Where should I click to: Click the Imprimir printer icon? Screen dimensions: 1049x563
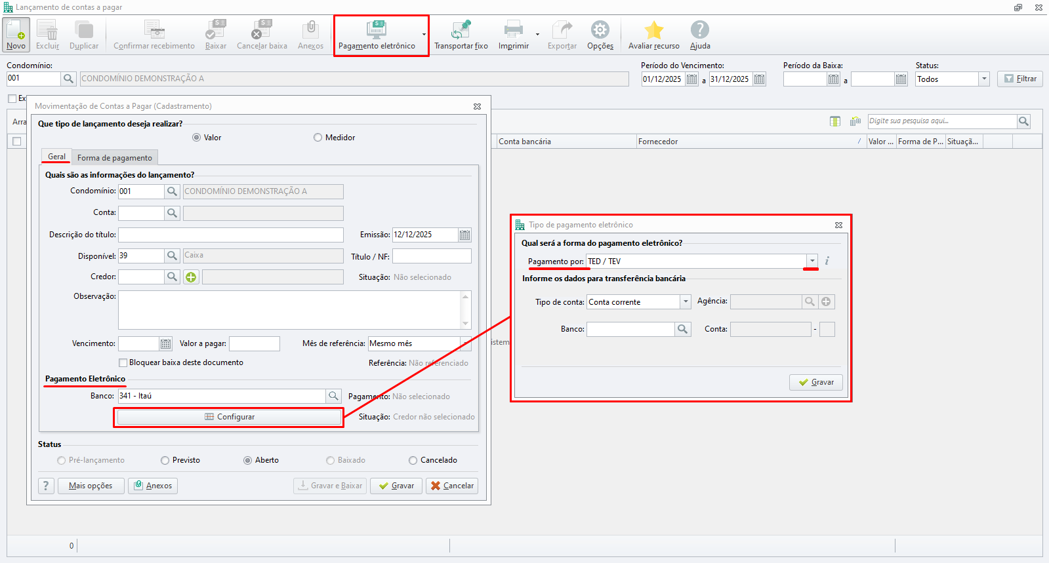coord(513,30)
